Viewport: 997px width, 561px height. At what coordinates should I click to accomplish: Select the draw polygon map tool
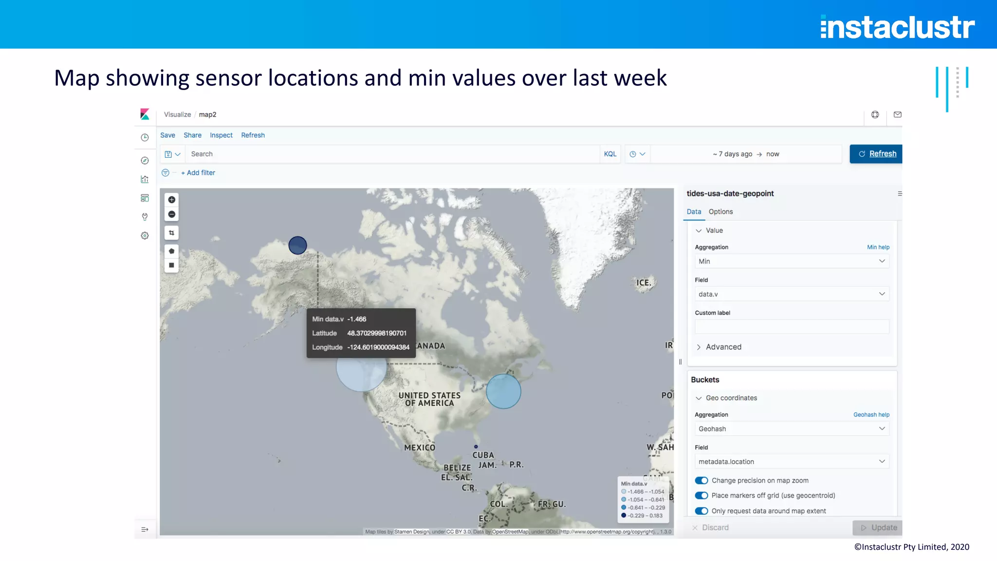(x=171, y=251)
